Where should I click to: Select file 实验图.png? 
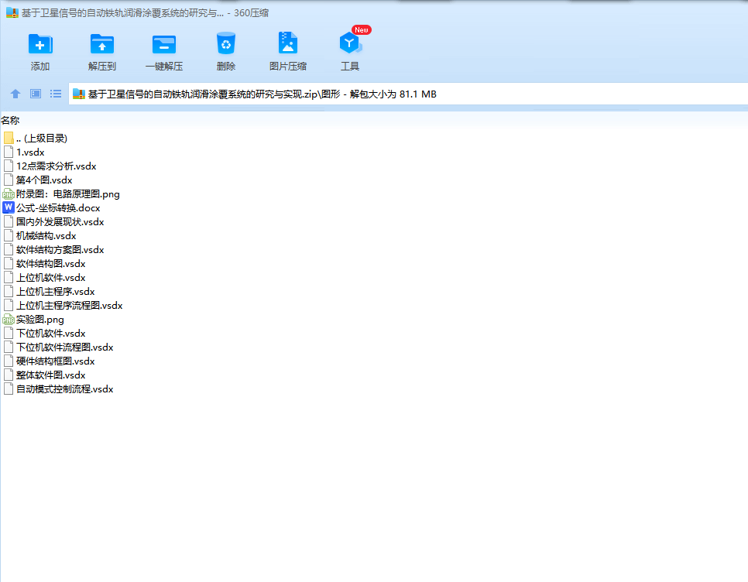pos(40,320)
